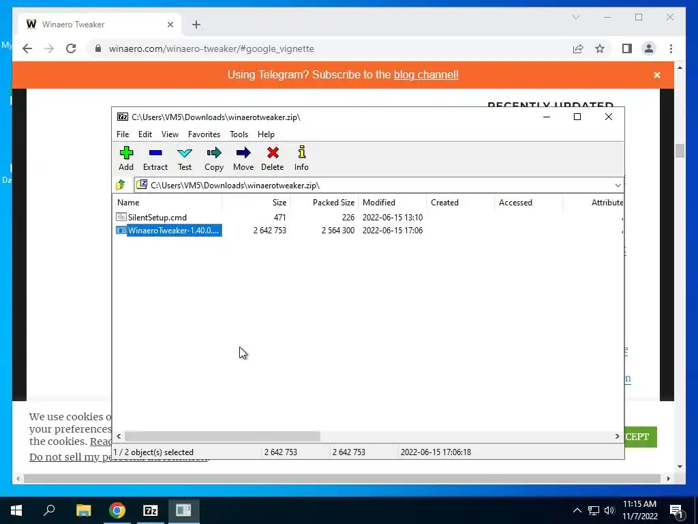
Task: Go back in Chrome browser
Action: tap(27, 48)
